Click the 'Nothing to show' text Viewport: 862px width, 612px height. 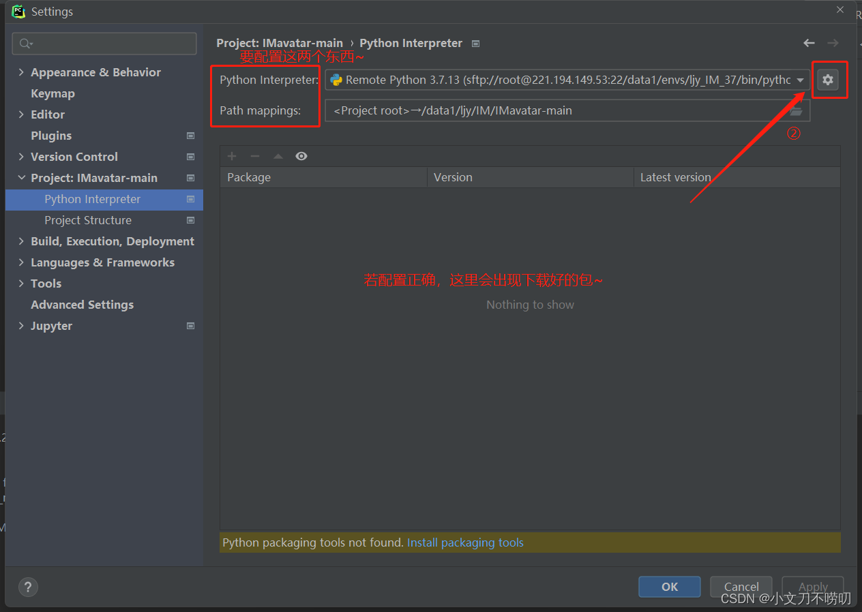(530, 305)
